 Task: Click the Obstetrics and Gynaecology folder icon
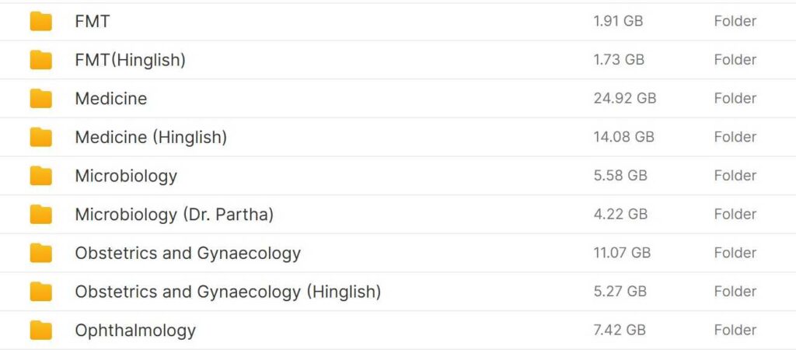pos(40,253)
